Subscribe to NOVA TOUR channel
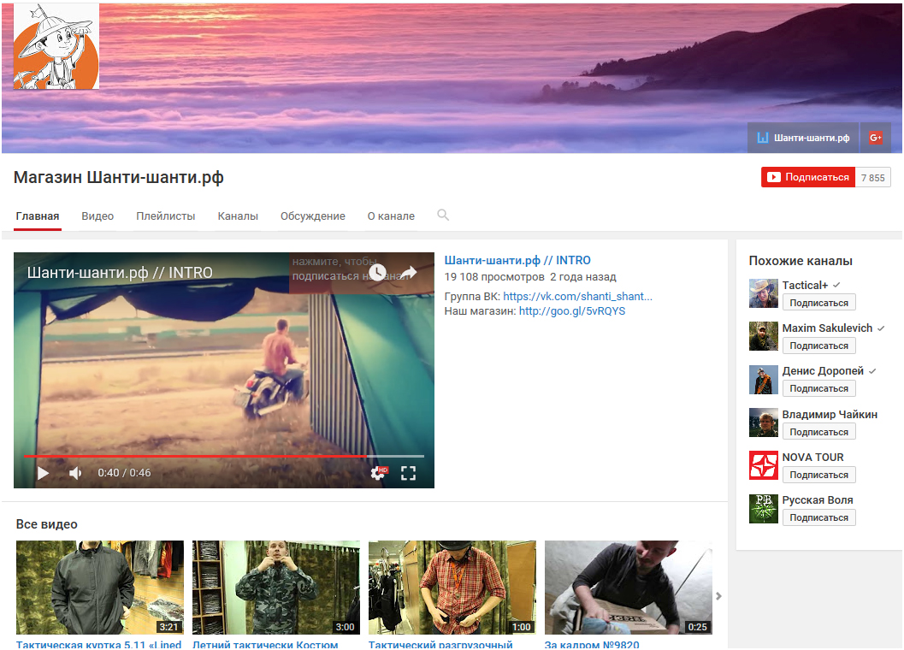 [818, 475]
